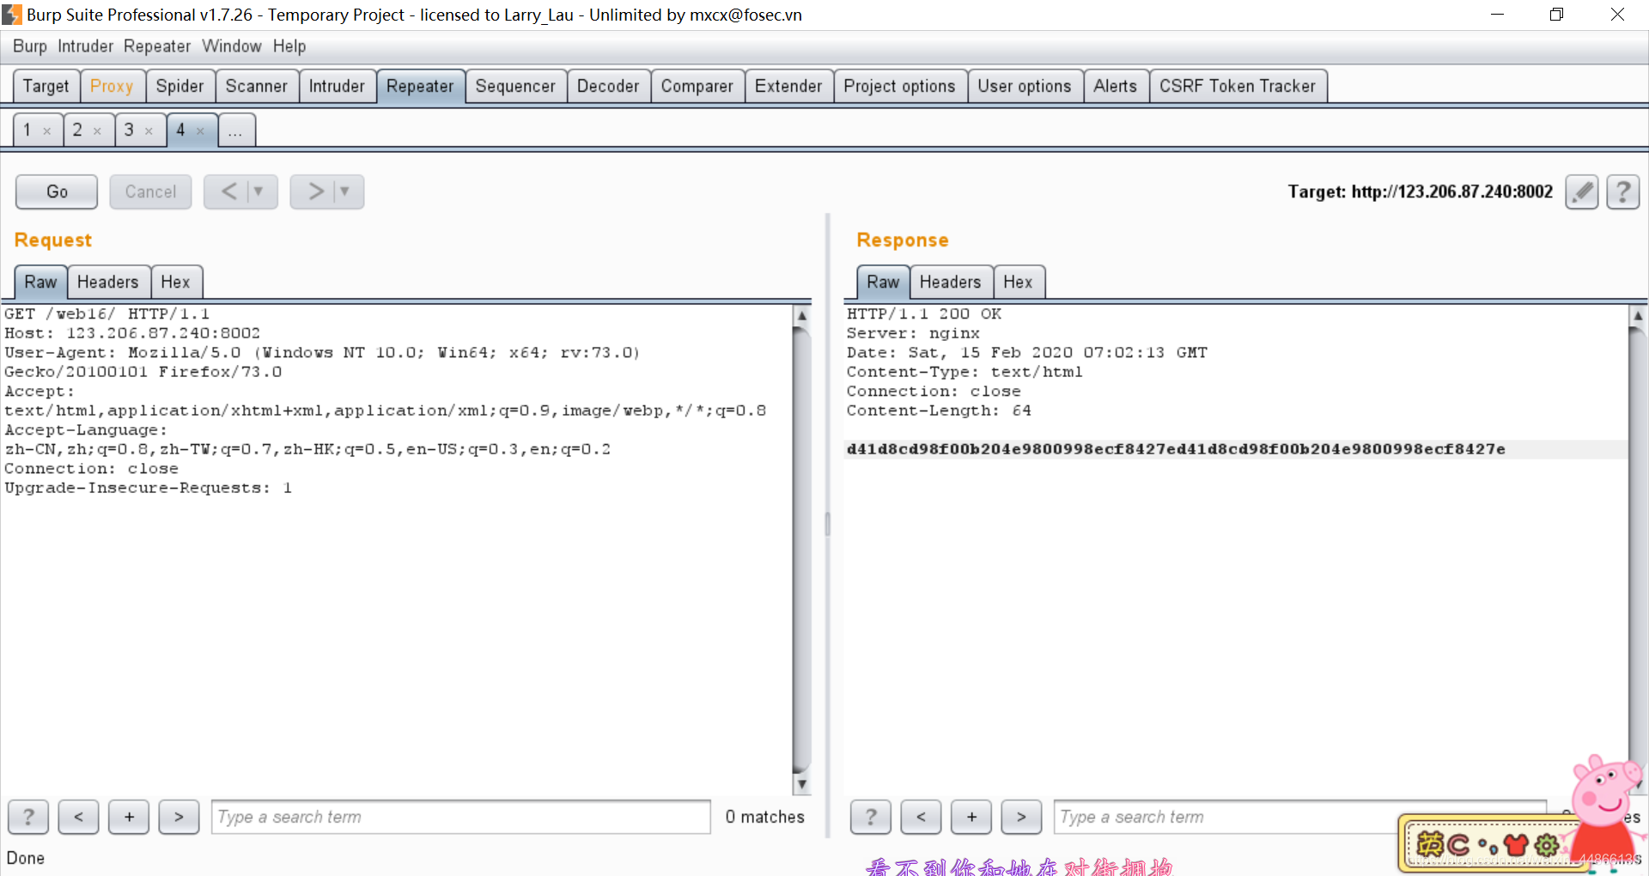Screen dimensions: 1649x876
Task: Open the Project options tab
Action: tap(899, 86)
